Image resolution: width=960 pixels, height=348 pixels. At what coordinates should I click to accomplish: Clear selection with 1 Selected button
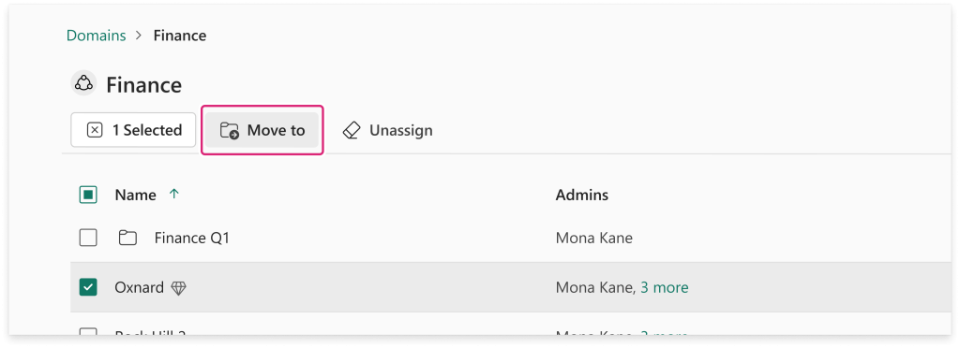coord(133,130)
